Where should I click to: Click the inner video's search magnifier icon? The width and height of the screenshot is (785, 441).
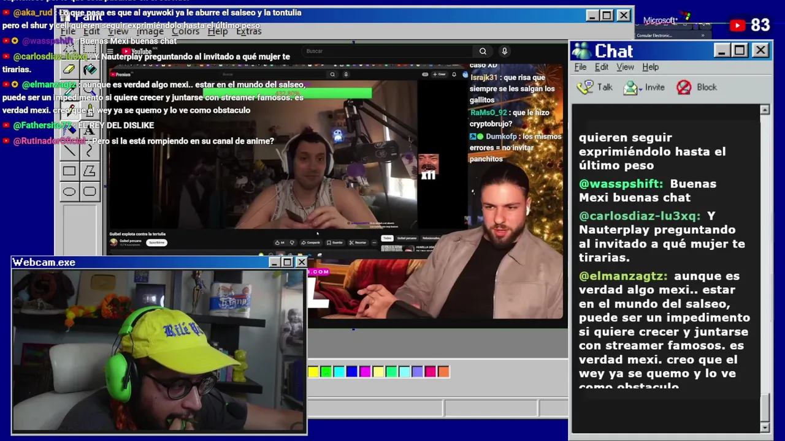tap(332, 74)
